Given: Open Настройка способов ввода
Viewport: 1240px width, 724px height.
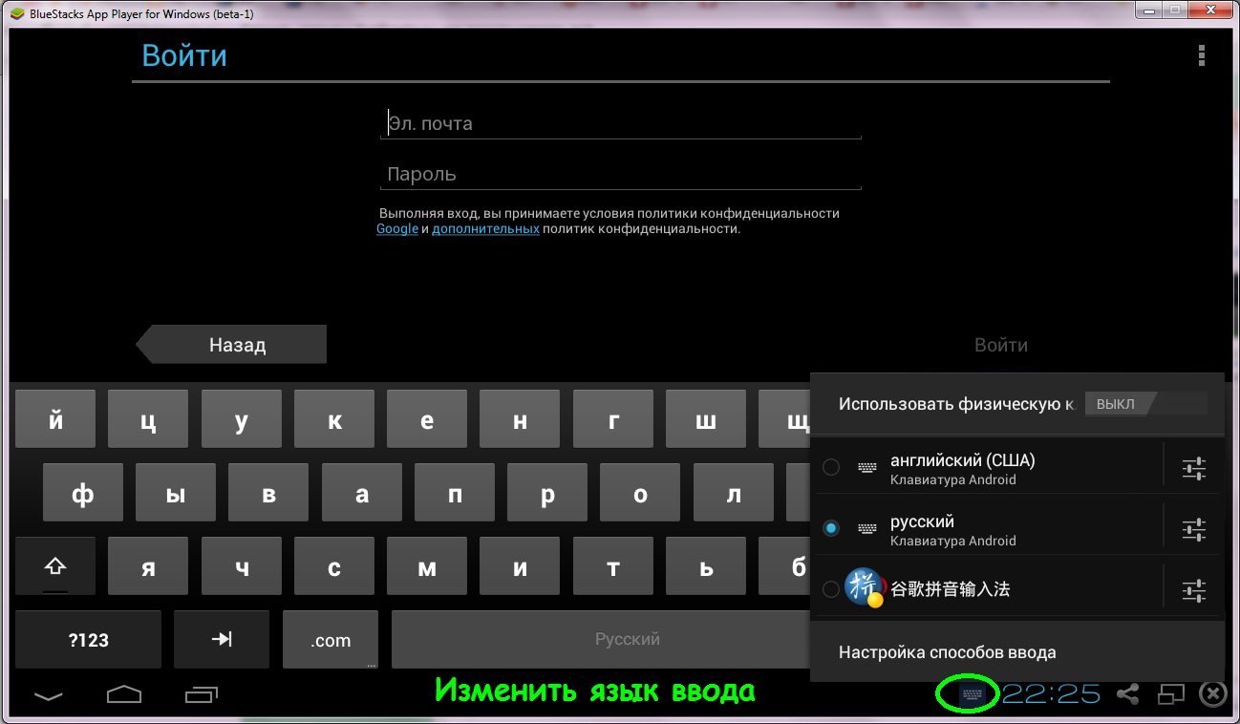Looking at the screenshot, I should [1016, 652].
